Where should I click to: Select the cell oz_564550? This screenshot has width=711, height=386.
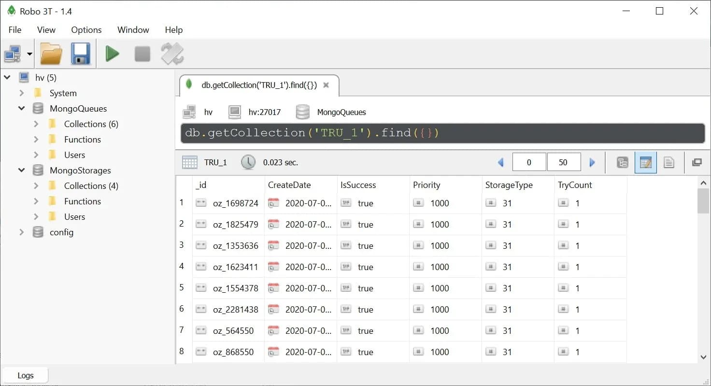[228, 331]
